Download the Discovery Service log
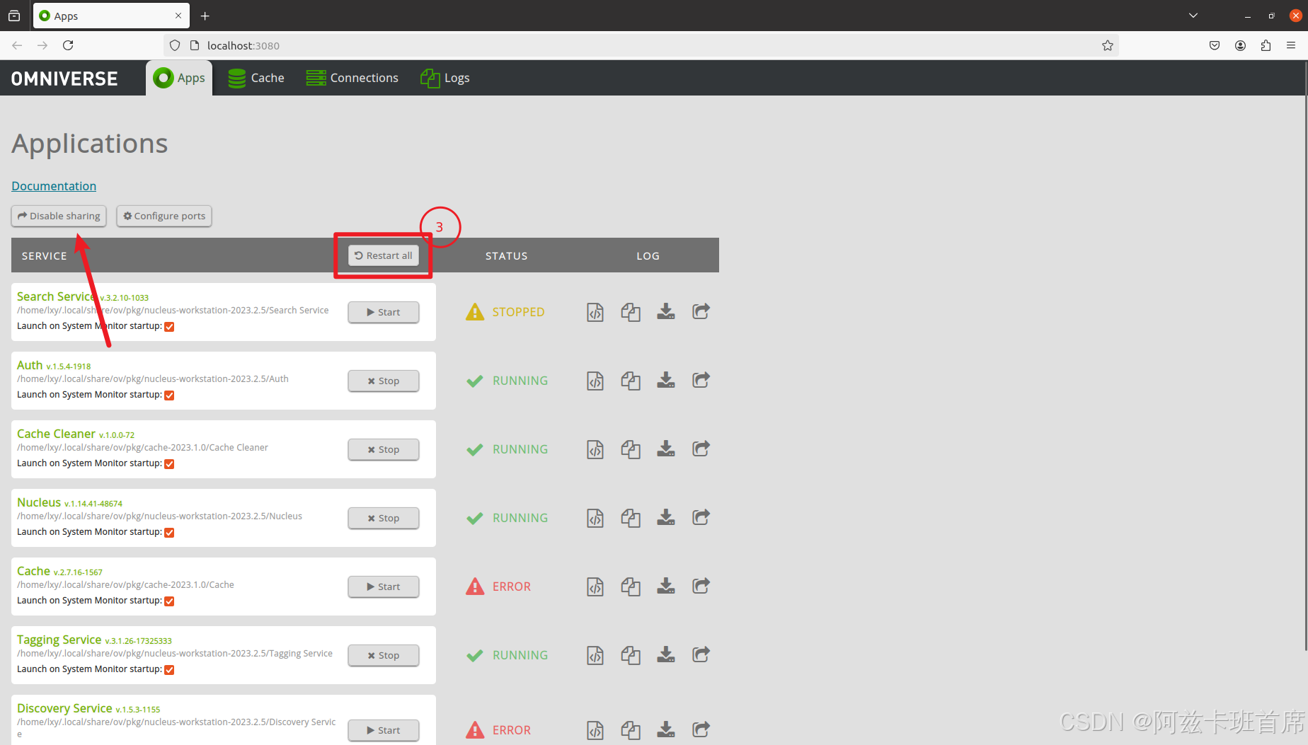 [x=666, y=730]
